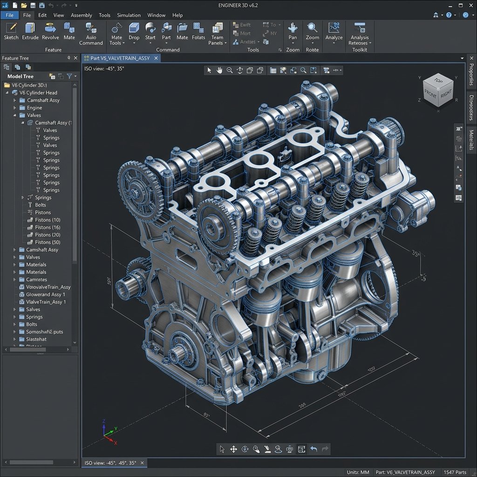477x477 pixels.
Task: Click the Model Tree filter icon
Action: [x=70, y=76]
